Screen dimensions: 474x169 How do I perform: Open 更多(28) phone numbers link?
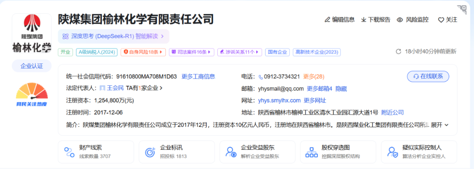314,77
